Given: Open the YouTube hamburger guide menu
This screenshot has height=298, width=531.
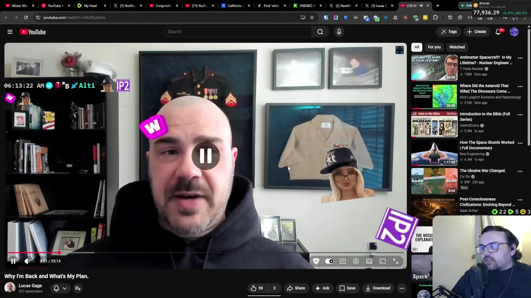Looking at the screenshot, I should [x=10, y=32].
